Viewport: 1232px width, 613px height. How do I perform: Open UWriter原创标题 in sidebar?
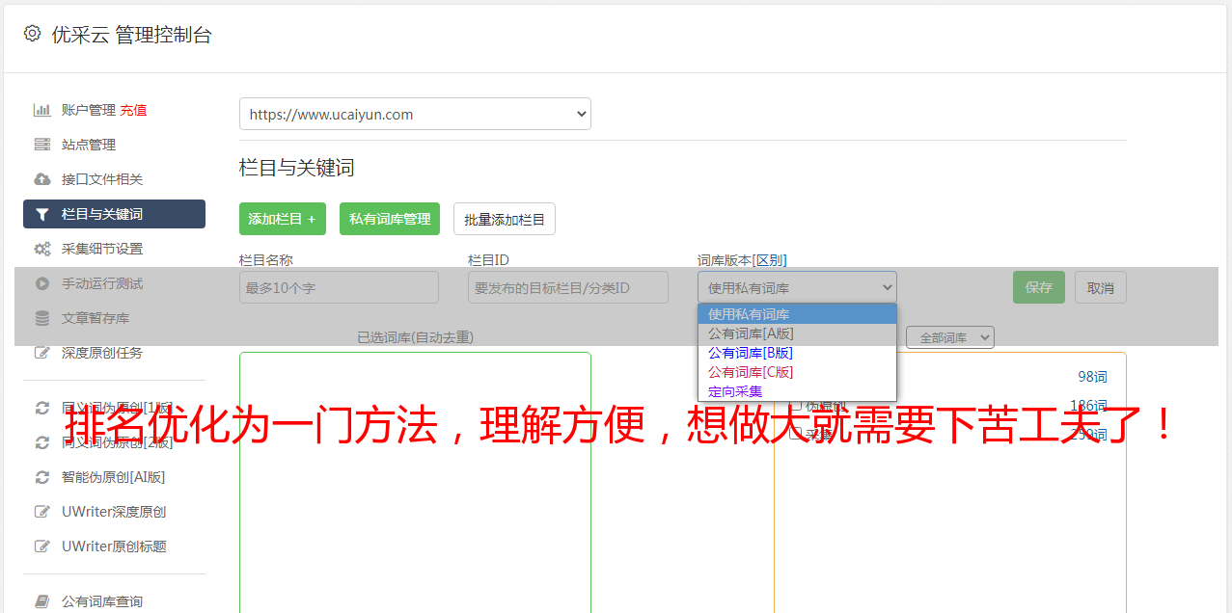coord(114,546)
